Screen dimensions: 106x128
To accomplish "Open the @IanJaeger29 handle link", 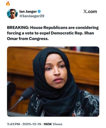I will tap(32, 16).
